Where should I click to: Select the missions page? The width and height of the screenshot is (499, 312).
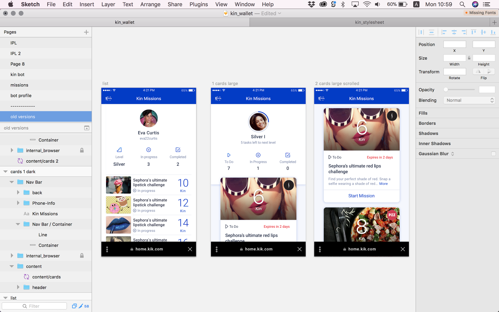point(46,85)
